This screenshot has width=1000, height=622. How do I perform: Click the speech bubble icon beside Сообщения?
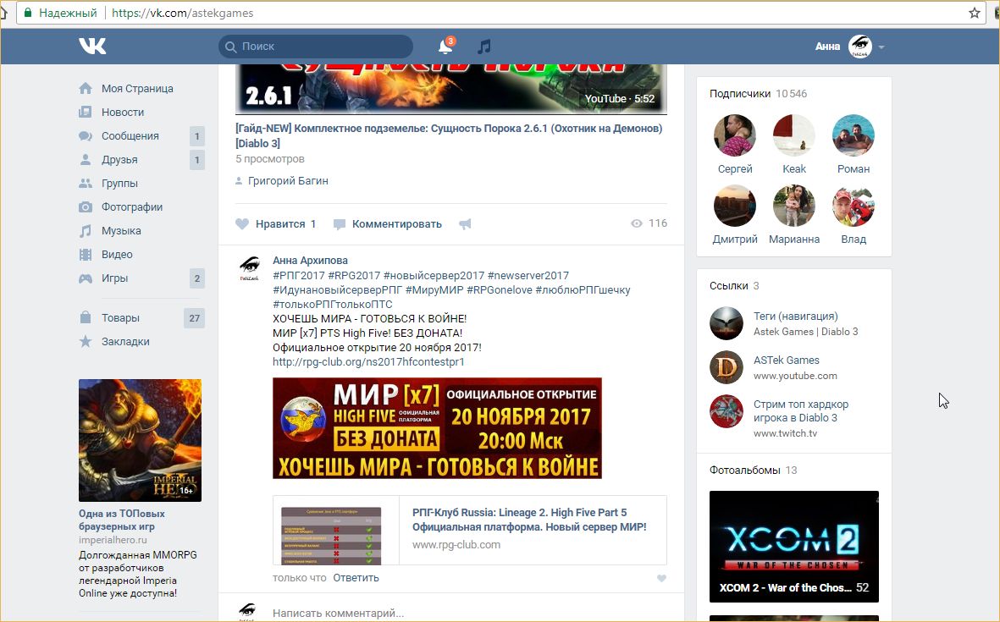pyautogui.click(x=86, y=135)
